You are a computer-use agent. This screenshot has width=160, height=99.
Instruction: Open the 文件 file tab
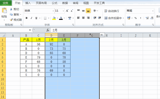point(6,3)
